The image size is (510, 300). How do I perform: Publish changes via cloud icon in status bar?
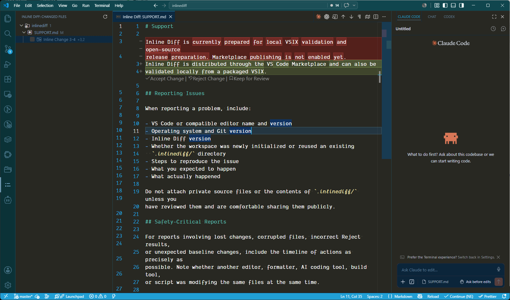(37, 296)
